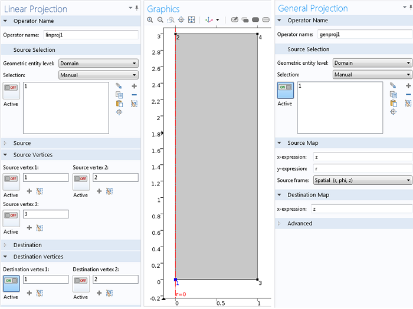
Task: Click the Operator name field containing genproj1
Action: point(363,35)
